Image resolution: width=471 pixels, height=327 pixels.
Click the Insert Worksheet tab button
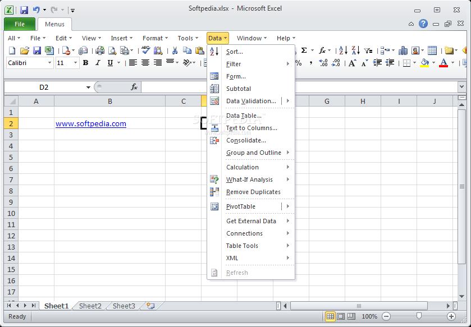[x=150, y=306]
